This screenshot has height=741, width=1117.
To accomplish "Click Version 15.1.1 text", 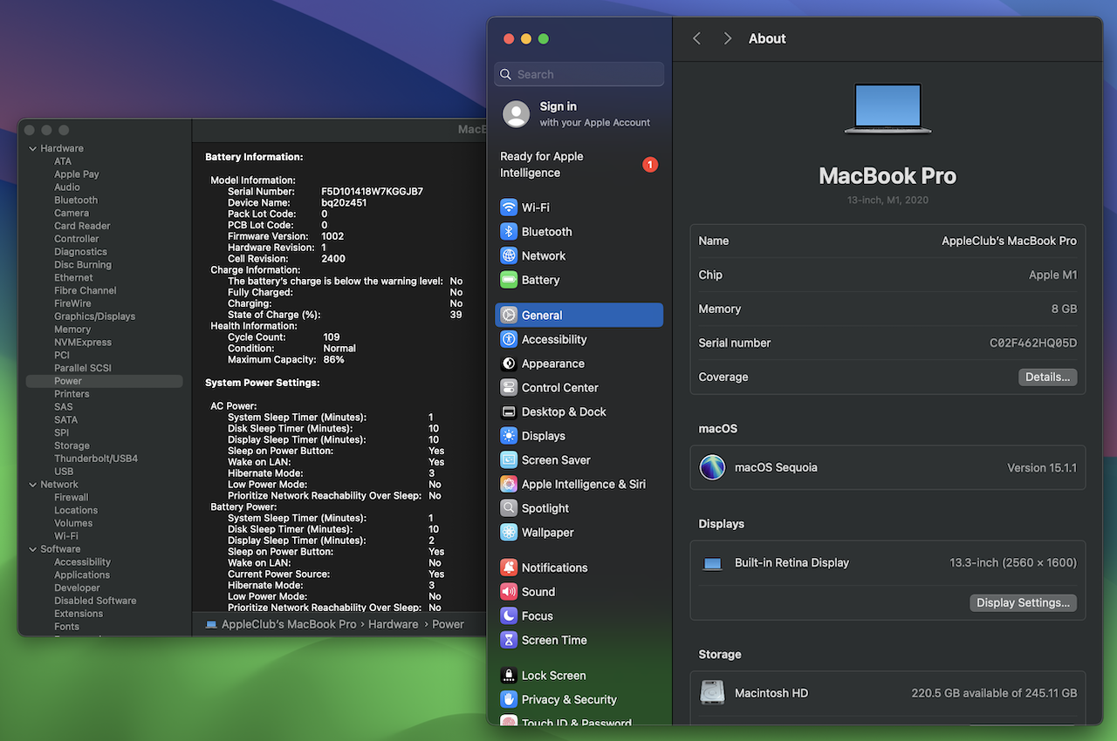I will pyautogui.click(x=1042, y=468).
